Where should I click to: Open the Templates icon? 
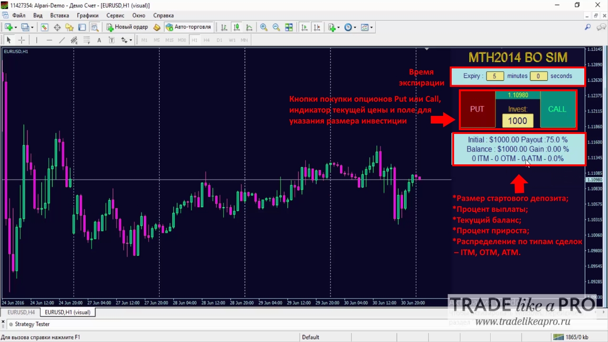(365, 28)
